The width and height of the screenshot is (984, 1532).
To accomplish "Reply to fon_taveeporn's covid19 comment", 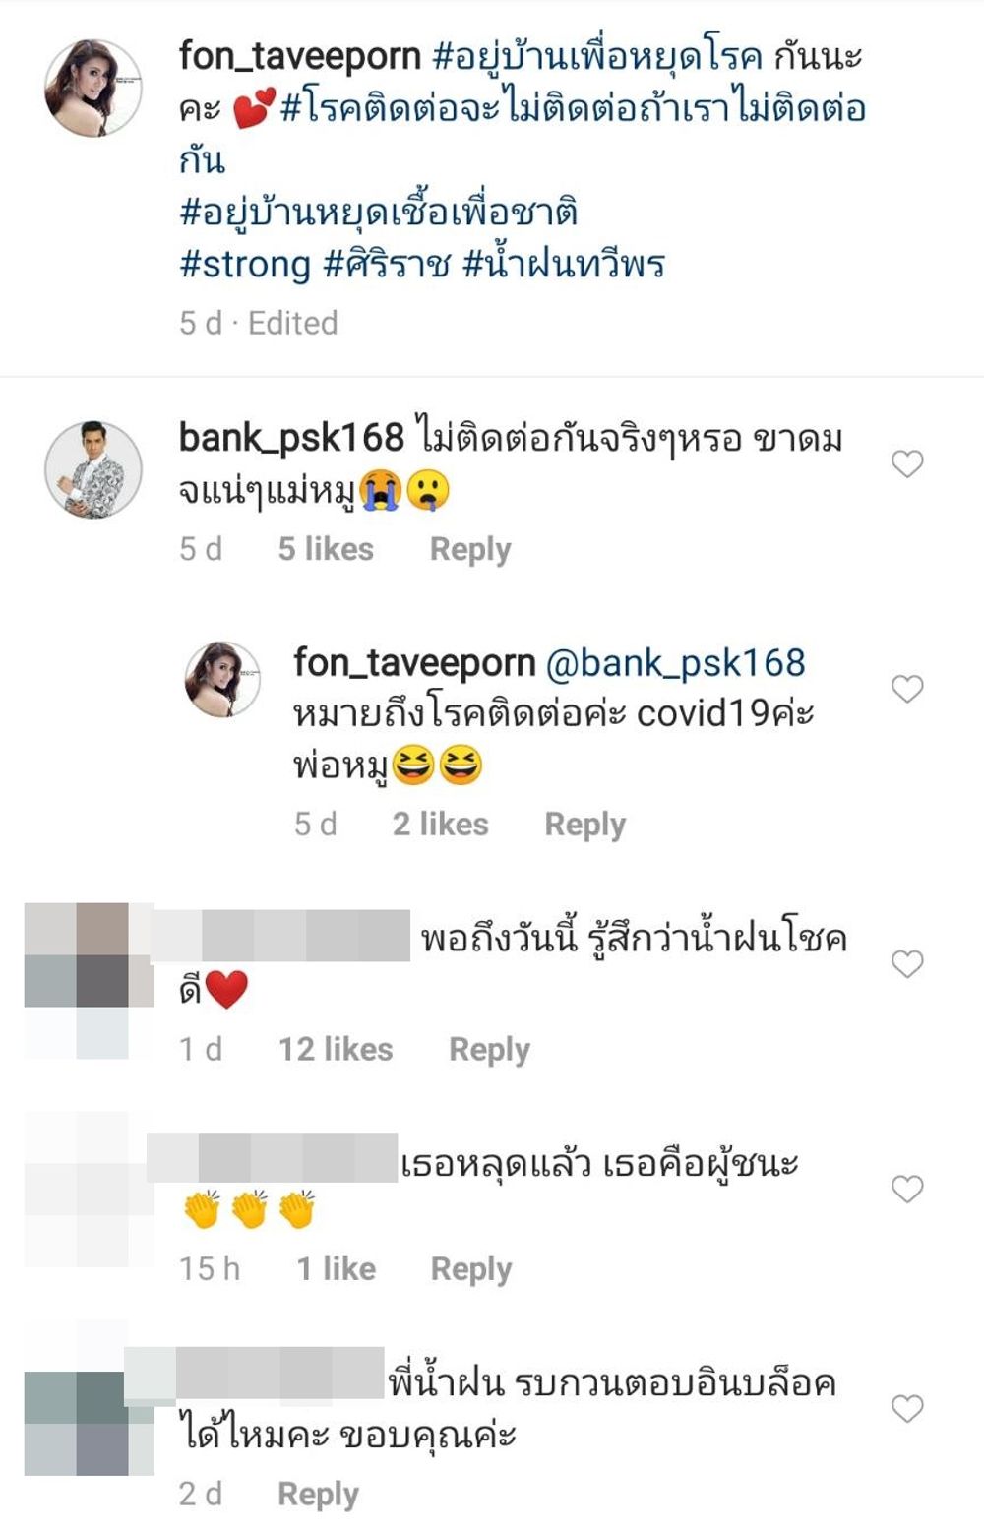I will [584, 825].
